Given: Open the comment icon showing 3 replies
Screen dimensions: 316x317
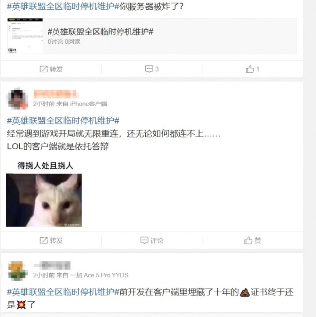Looking at the screenshot, I should click(x=149, y=69).
